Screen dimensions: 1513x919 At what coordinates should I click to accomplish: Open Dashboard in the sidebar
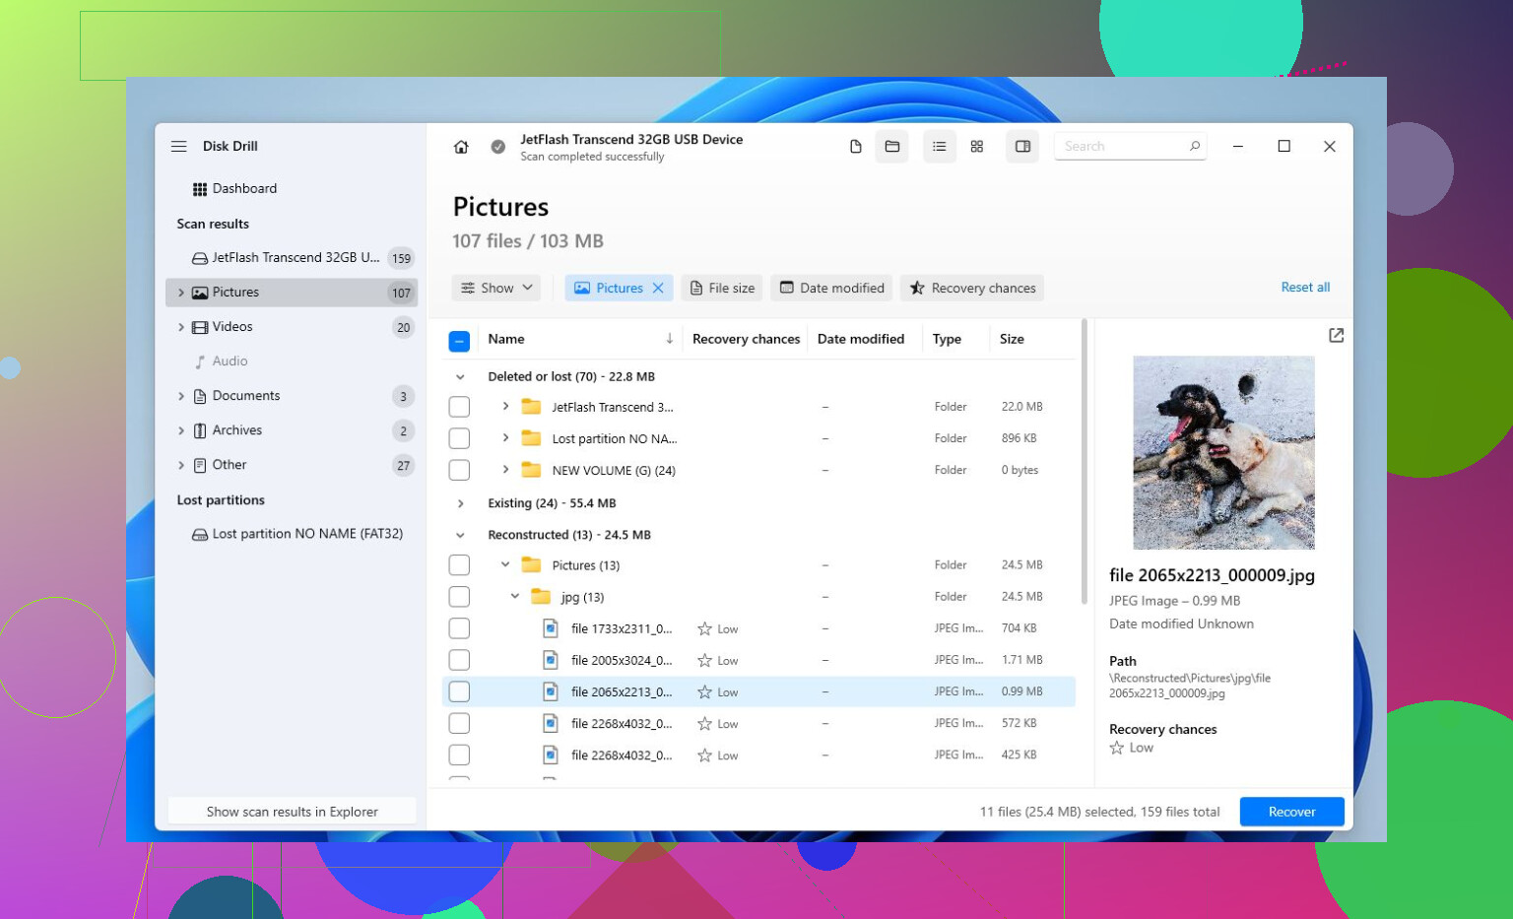point(234,188)
